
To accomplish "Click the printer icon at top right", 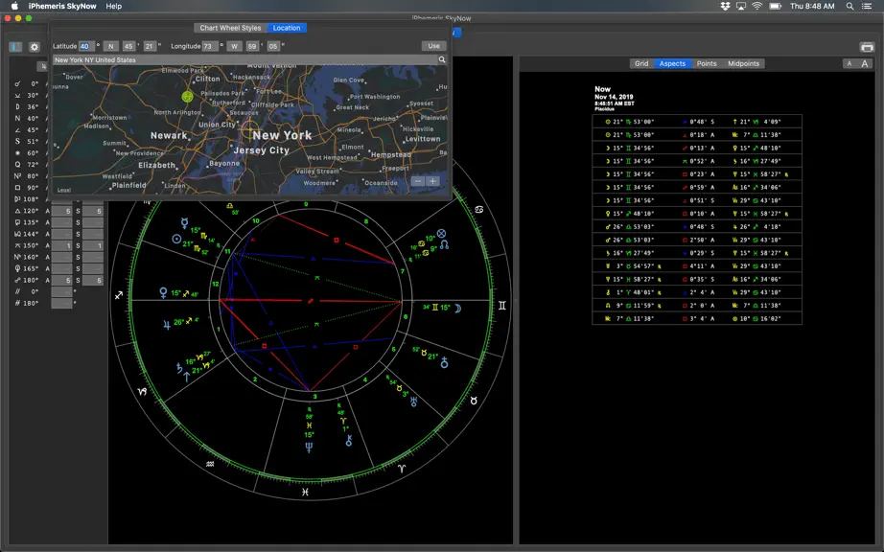I will pyautogui.click(x=867, y=47).
